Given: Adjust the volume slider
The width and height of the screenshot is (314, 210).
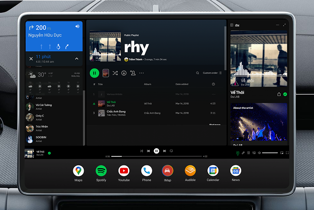Looking at the screenshot, I should [x=270, y=153].
